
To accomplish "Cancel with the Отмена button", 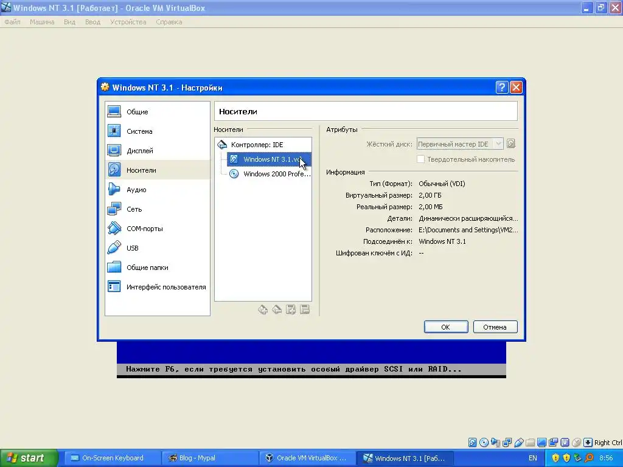I will tap(495, 327).
